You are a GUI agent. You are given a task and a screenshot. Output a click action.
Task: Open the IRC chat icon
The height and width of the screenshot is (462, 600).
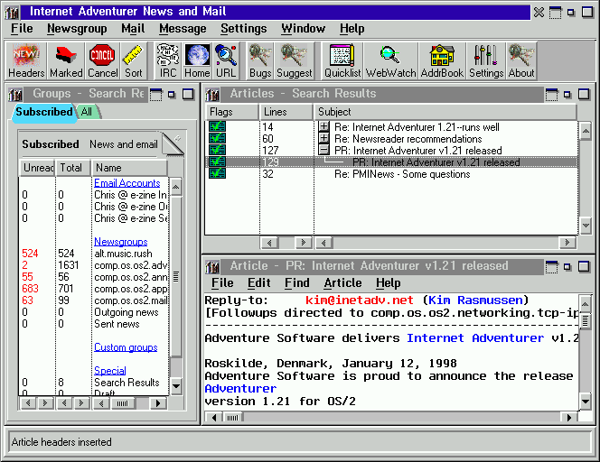(168, 61)
